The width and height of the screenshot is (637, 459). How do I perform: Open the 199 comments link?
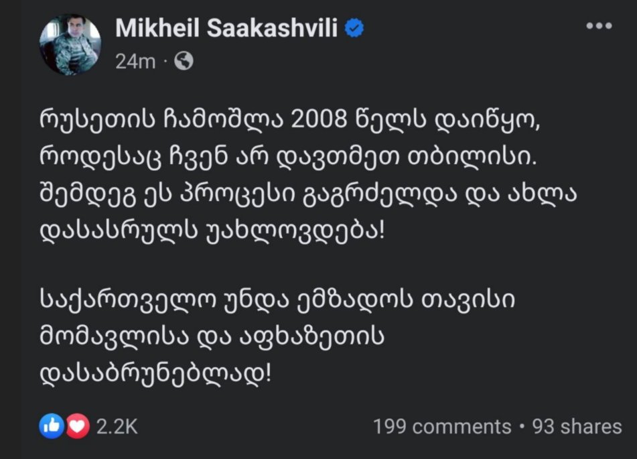[441, 427]
